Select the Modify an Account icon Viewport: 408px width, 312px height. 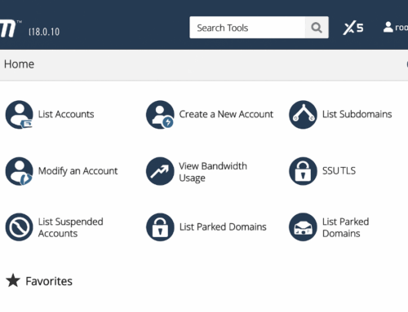pyautogui.click(x=19, y=171)
